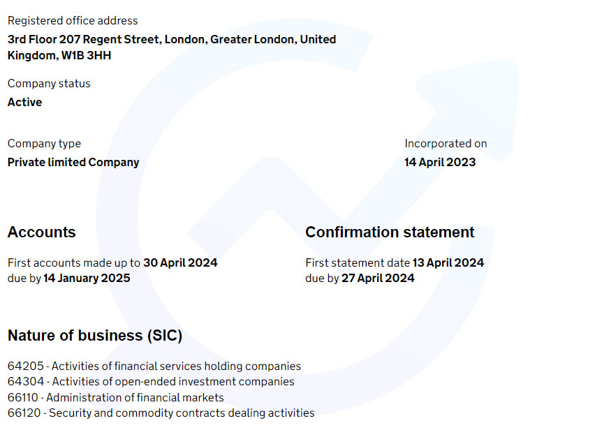The width and height of the screenshot is (595, 437).
Task: Click the Registered office address label
Action: 73,21
